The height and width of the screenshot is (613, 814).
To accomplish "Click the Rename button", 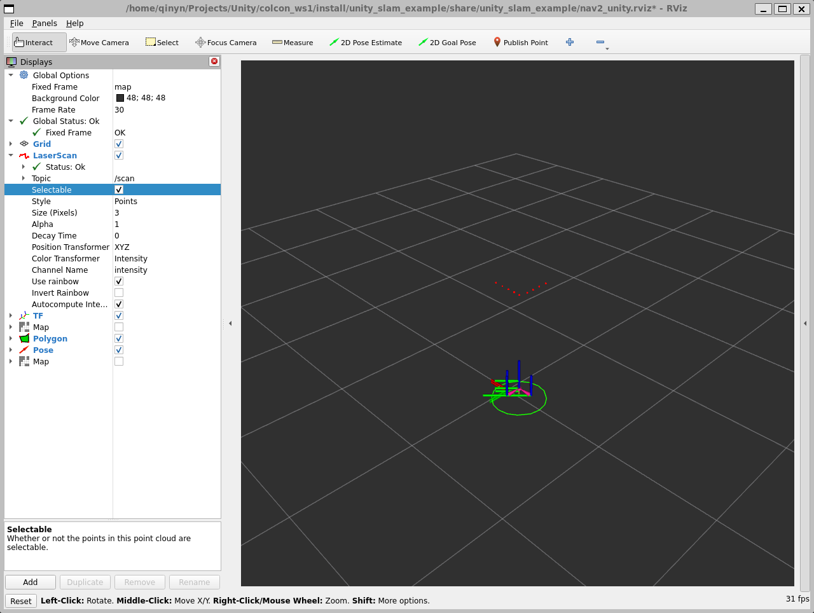I will point(195,582).
